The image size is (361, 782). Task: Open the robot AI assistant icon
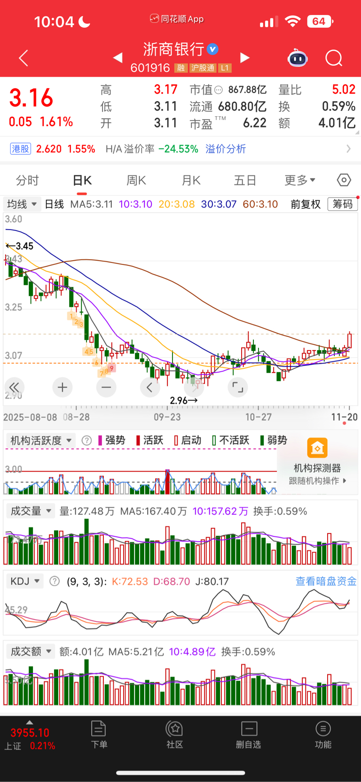298,58
